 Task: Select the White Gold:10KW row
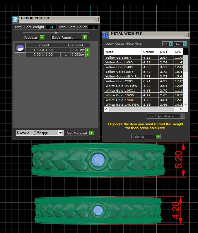tap(144, 95)
